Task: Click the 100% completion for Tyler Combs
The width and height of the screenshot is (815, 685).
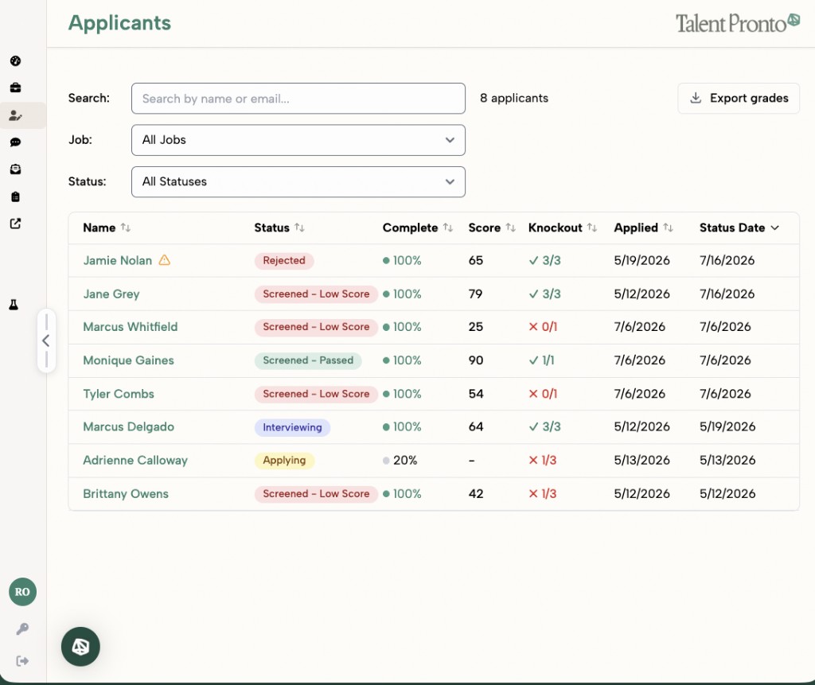Action: 402,394
